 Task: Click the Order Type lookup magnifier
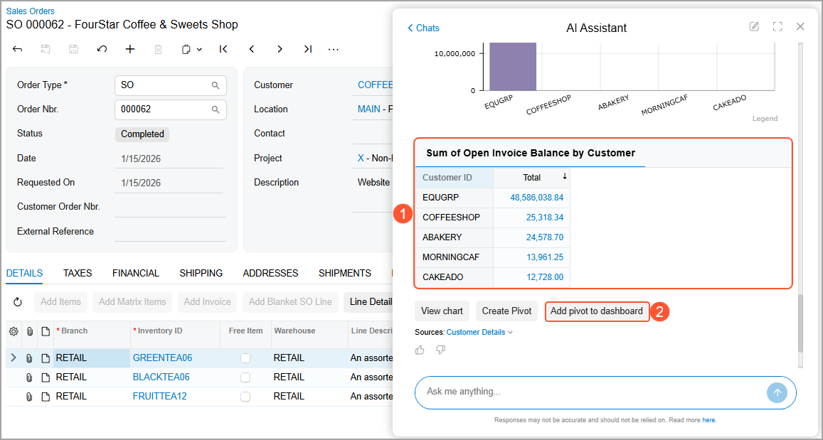pos(216,85)
